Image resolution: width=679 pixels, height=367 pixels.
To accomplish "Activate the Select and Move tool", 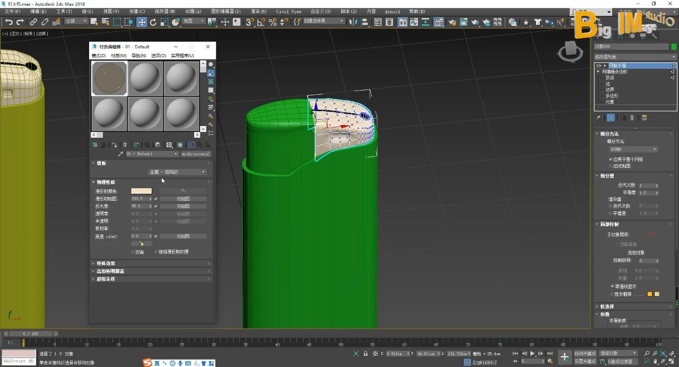I will point(142,22).
